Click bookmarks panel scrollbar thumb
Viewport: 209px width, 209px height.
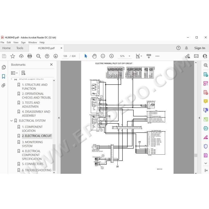[54, 157]
